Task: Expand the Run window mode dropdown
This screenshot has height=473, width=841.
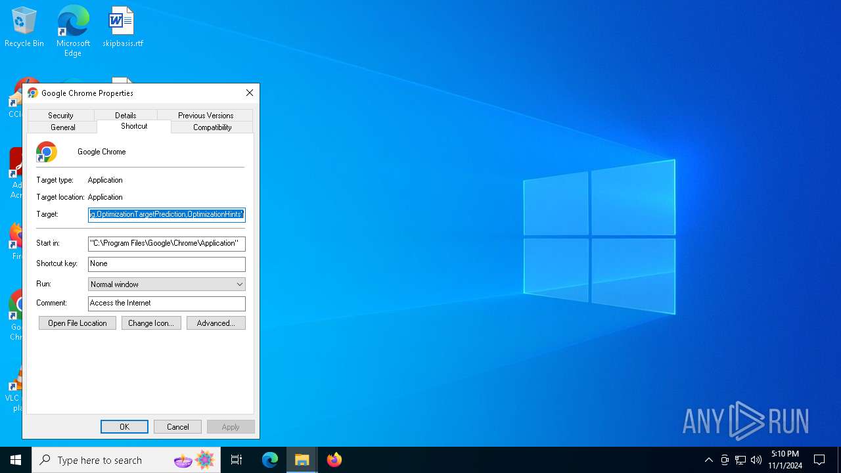Action: (167, 284)
